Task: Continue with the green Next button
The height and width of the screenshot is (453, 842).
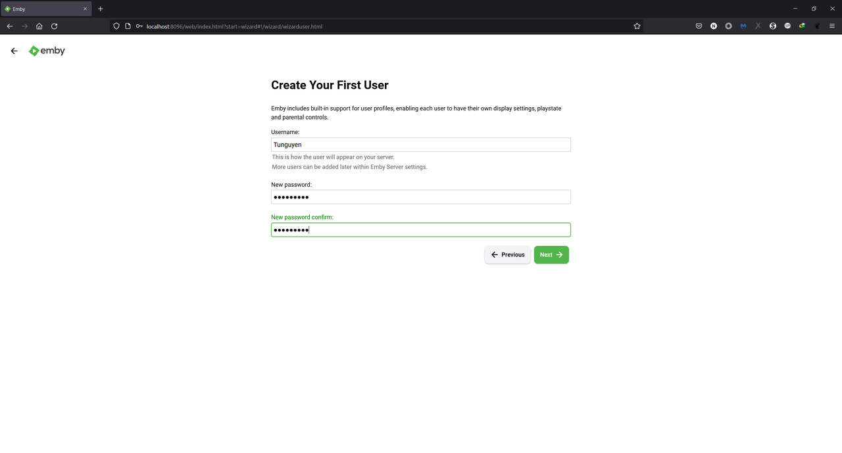Action: tap(551, 255)
